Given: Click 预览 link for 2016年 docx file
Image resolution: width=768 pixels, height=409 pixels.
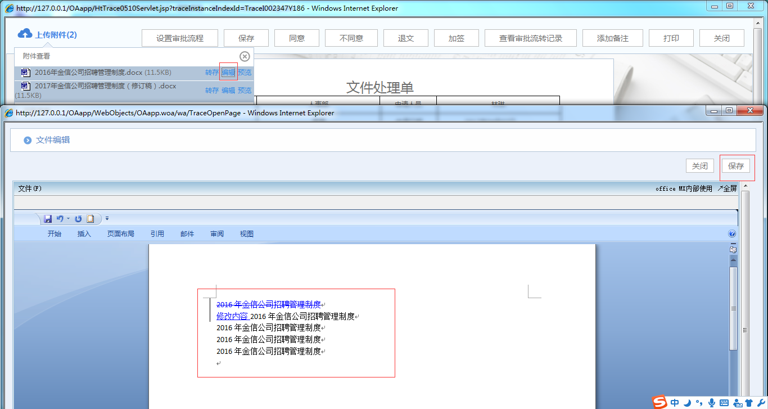Looking at the screenshot, I should pos(245,73).
